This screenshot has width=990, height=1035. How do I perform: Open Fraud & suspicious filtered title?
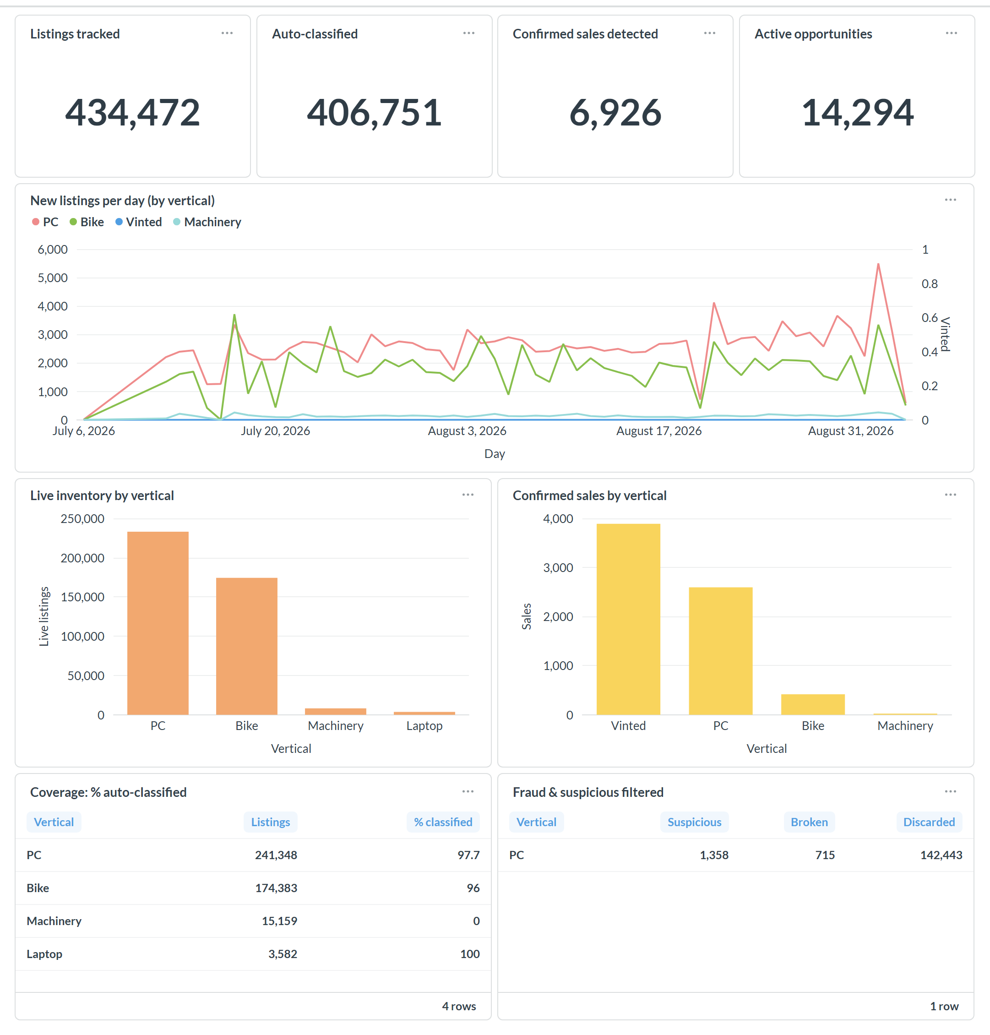click(x=588, y=792)
